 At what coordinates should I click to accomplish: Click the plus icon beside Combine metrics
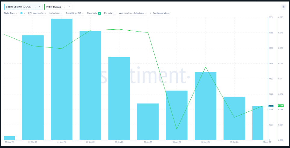(x=150, y=13)
